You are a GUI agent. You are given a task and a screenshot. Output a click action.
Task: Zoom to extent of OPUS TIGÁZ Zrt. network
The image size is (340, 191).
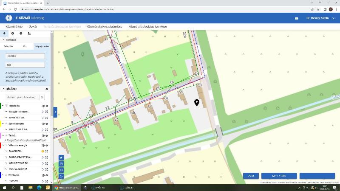(47, 130)
